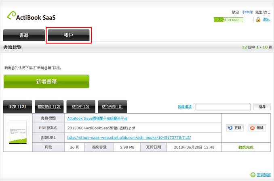Screen dimensions: 274x181
Task: Click the 刪除 button
Action: (257, 128)
